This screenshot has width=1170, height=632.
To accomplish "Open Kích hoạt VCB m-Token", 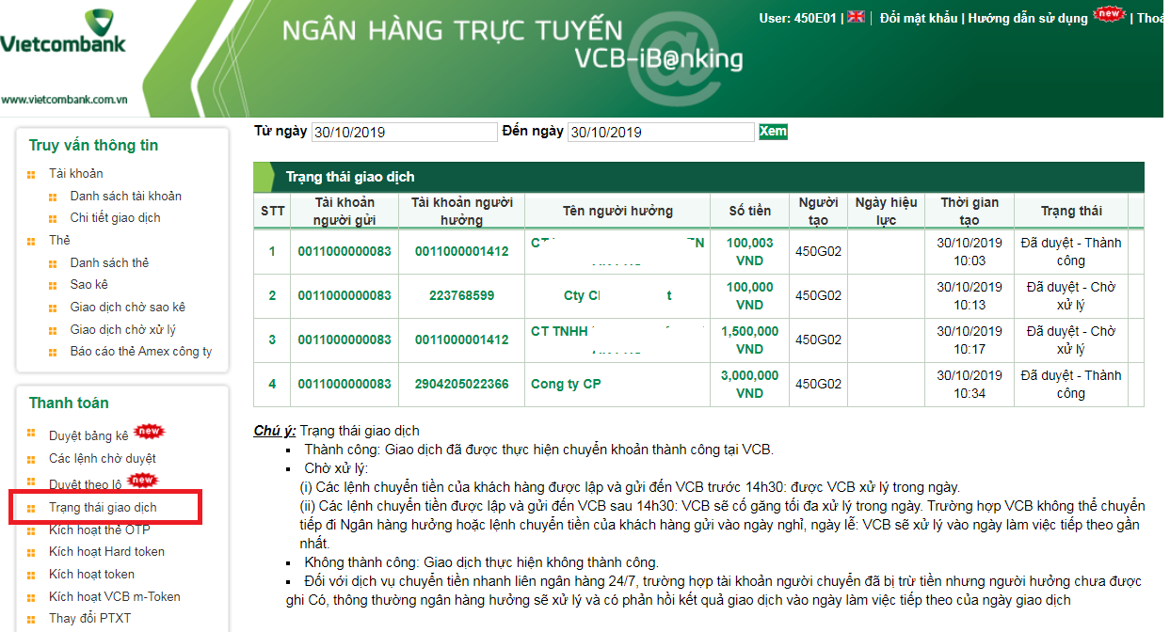I will coord(115,597).
